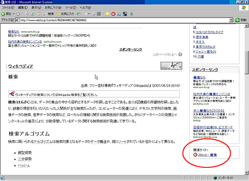The height and width of the screenshot is (181, 249).
Task: Open the ファイル menu
Action: pyautogui.click(x=8, y=7)
